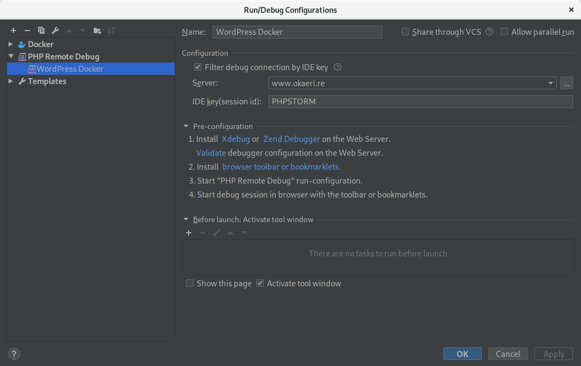Open the Server dropdown list
This screenshot has width=581, height=366.
(x=550, y=83)
